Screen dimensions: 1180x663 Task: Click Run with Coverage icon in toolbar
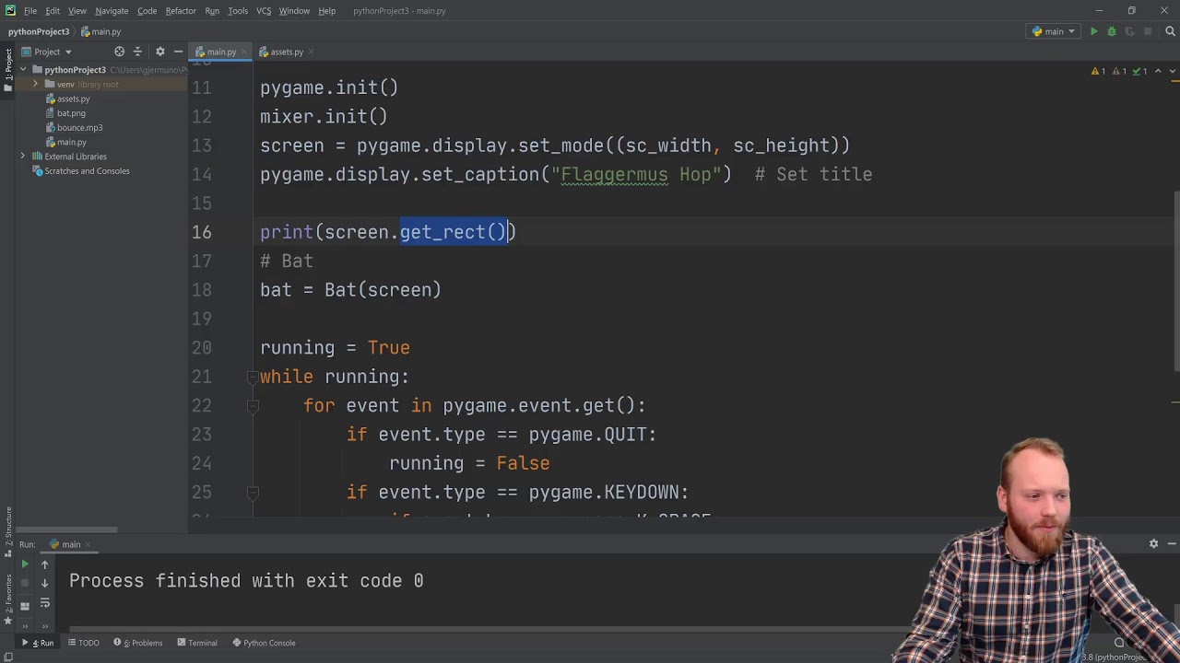[1128, 31]
